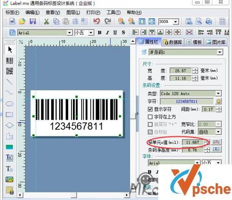Adjust the 间距 value stepper
The image size is (232, 200).
click(x=219, y=110)
